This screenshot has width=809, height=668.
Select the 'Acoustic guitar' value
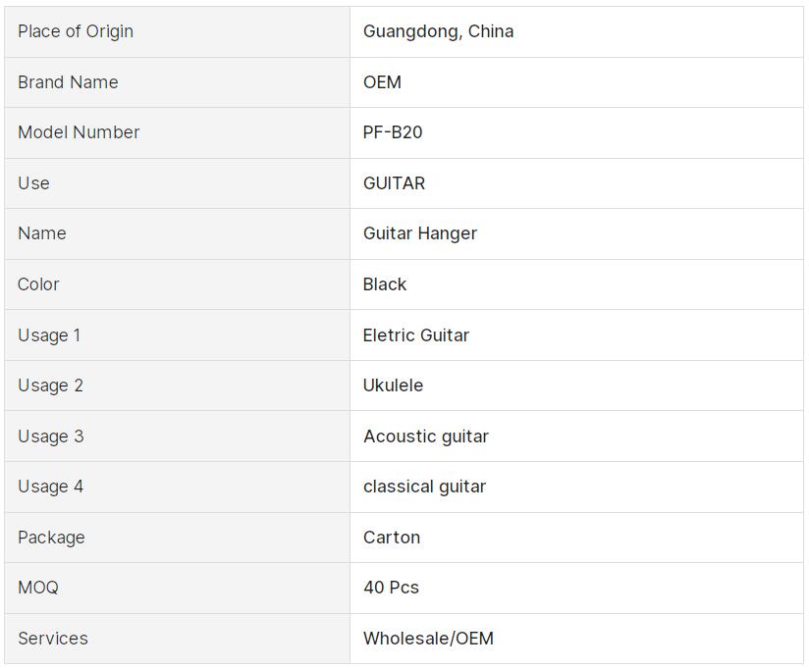pyautogui.click(x=426, y=437)
